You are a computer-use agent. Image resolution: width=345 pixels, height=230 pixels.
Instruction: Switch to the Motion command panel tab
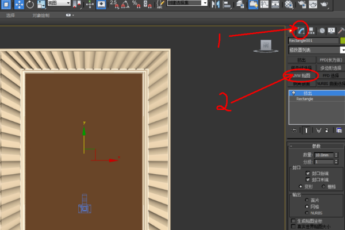321,30
